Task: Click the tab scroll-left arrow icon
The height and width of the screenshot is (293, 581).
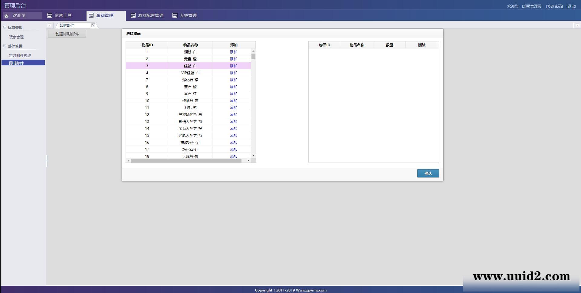Action: coord(50,25)
